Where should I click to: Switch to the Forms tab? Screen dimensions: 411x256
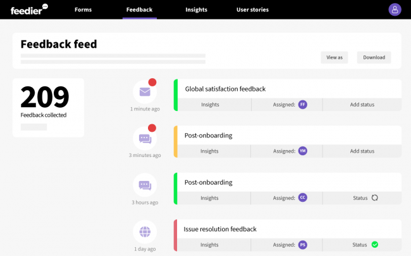(83, 9)
